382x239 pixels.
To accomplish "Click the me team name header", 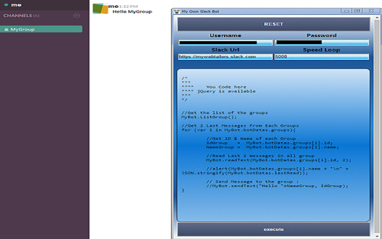I will (14, 5).
